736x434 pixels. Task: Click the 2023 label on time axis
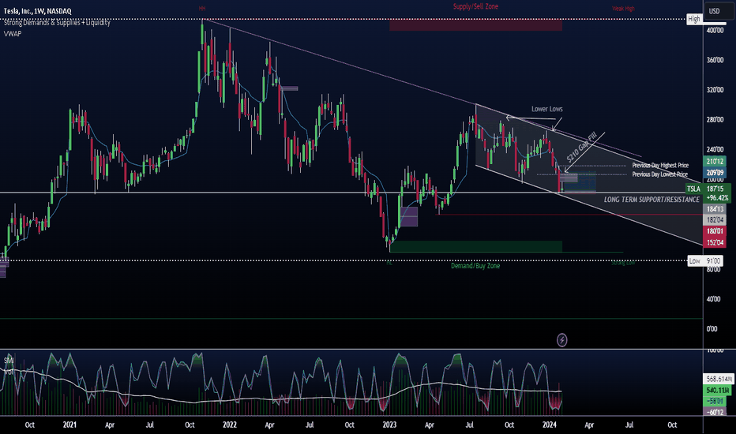tap(389, 425)
